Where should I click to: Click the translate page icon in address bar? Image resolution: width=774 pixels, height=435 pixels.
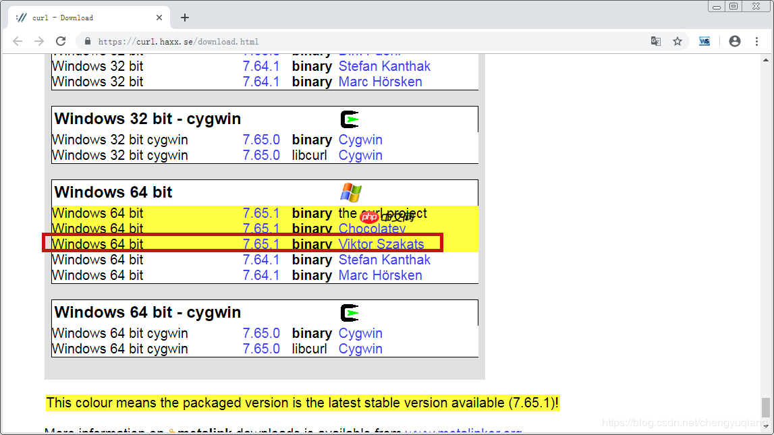655,41
